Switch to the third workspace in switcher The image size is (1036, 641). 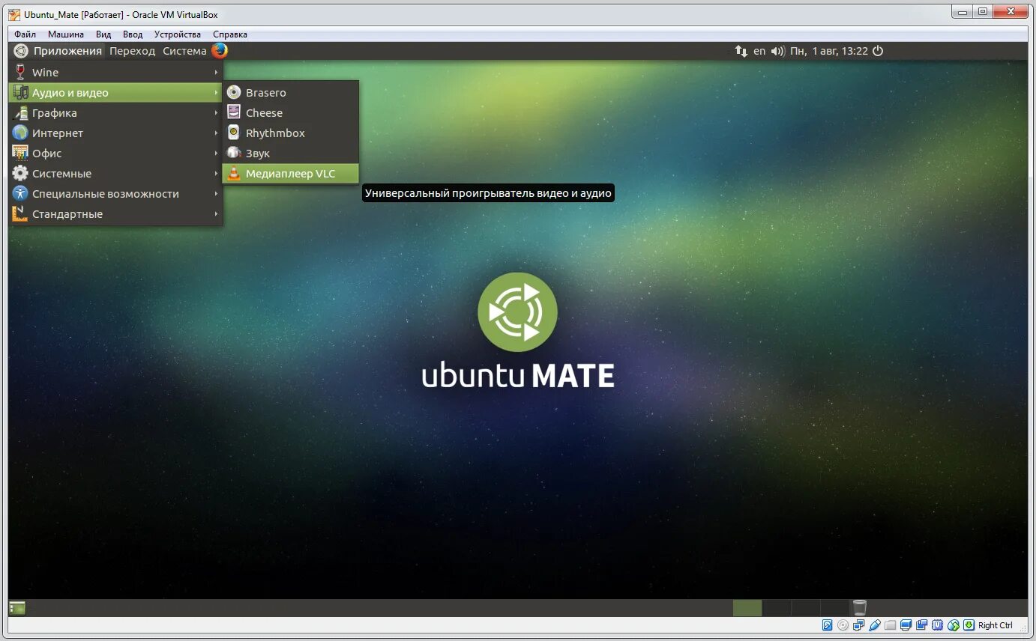[x=806, y=608]
